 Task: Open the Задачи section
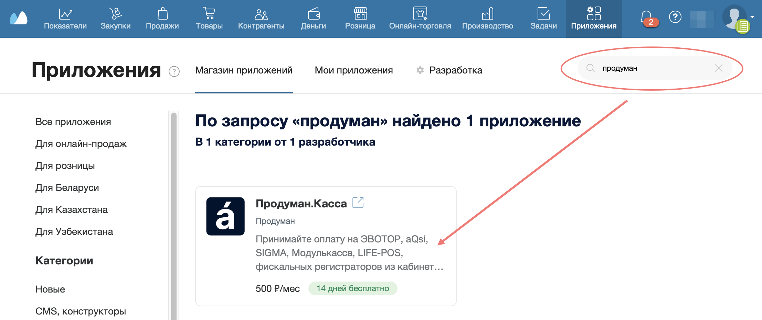point(544,19)
